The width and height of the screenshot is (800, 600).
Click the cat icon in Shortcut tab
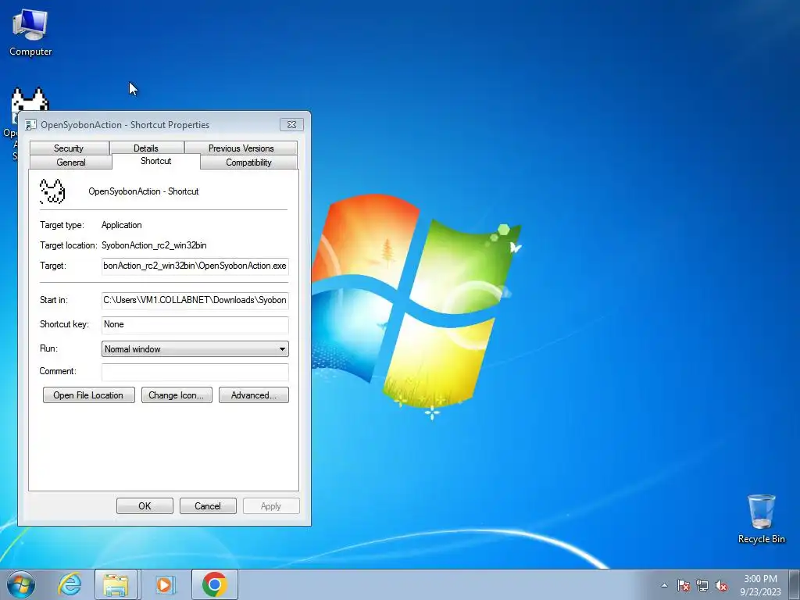(x=52, y=191)
